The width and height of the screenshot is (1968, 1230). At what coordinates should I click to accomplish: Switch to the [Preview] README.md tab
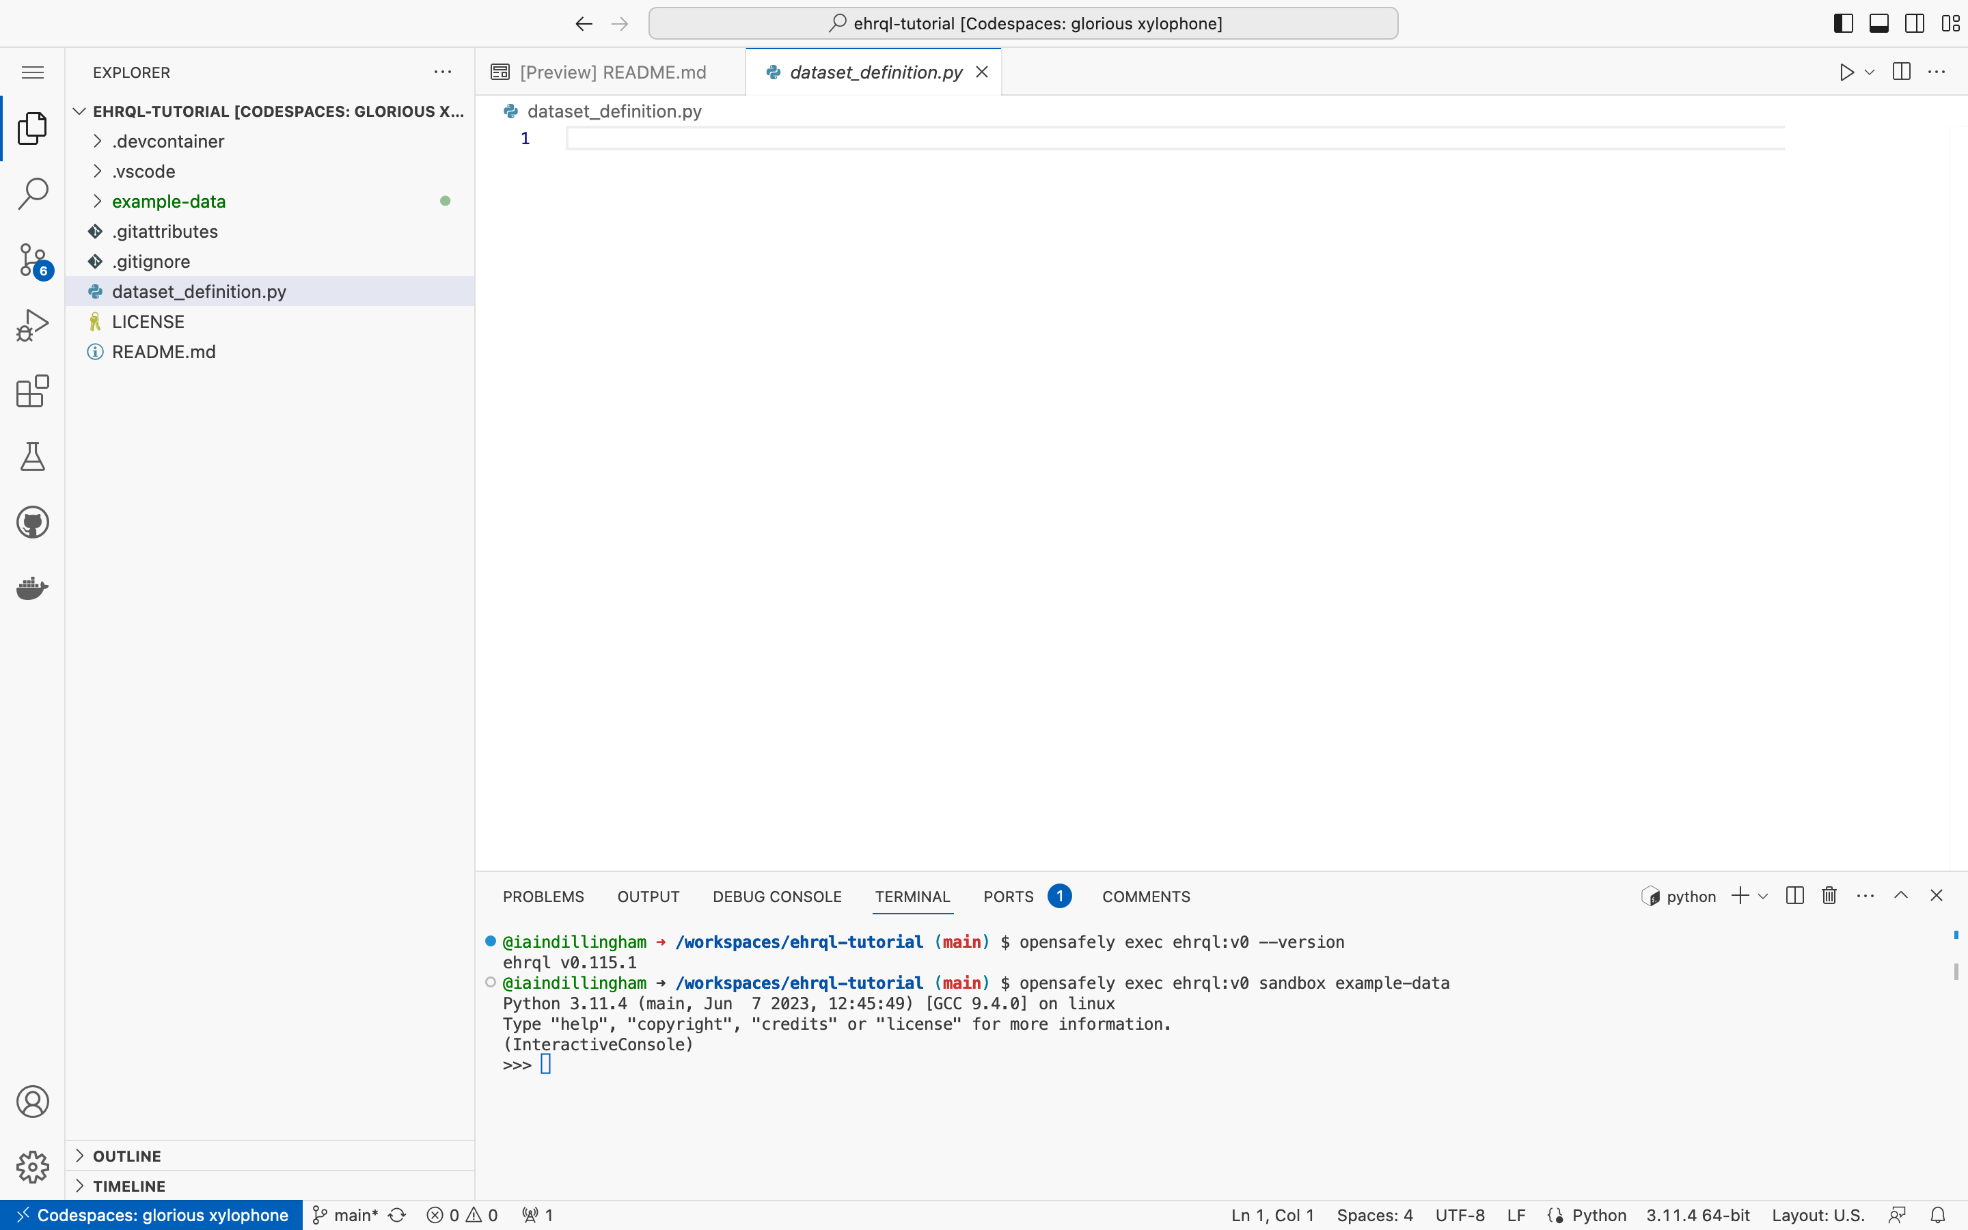point(612,72)
